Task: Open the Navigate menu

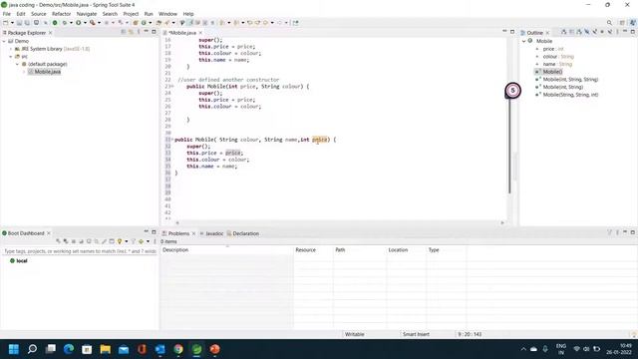Action: tap(87, 14)
